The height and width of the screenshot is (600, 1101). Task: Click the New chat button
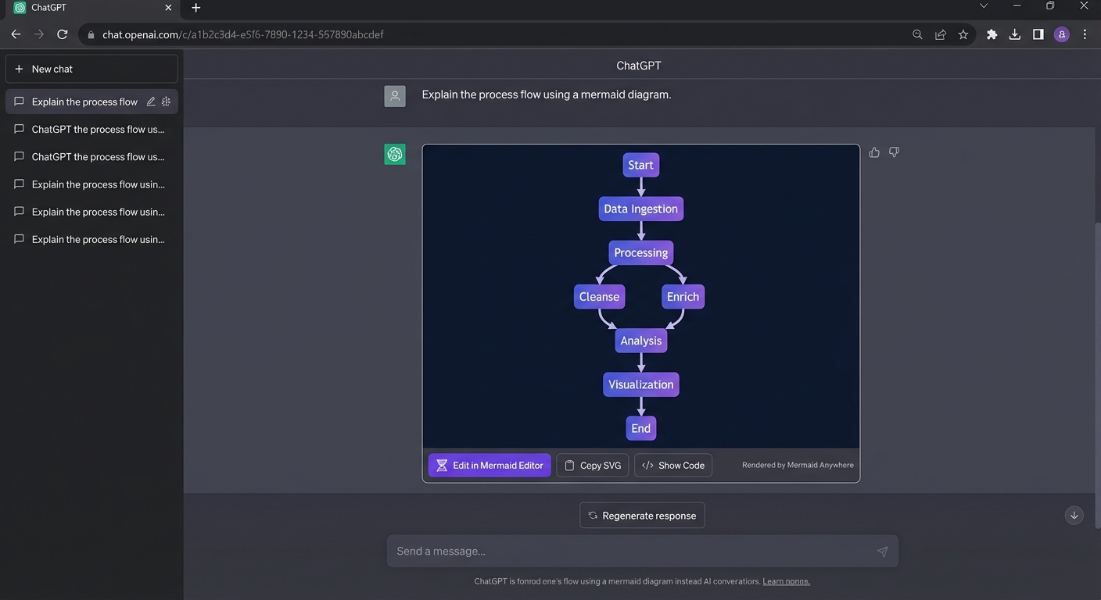pos(91,69)
